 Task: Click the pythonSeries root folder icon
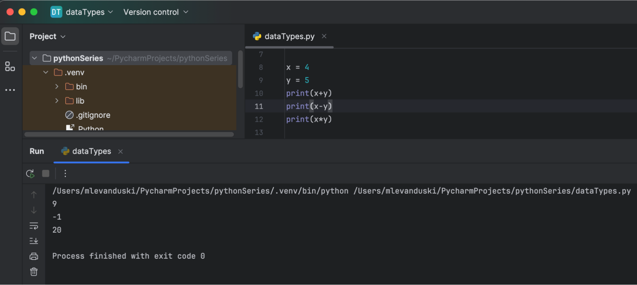[x=47, y=58]
